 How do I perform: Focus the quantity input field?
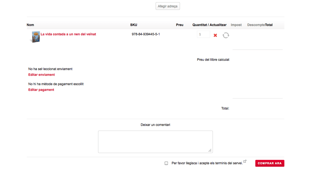(203, 34)
